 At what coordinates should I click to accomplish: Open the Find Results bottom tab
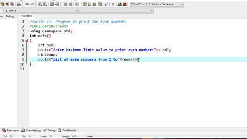(x=67, y=131)
